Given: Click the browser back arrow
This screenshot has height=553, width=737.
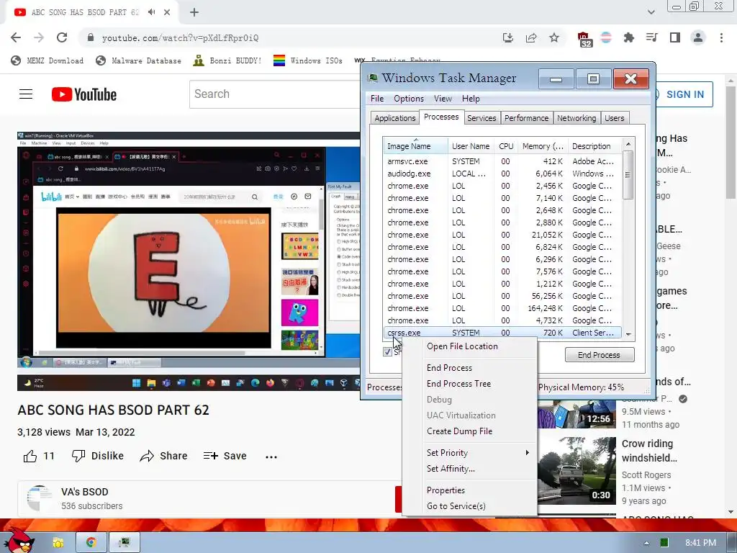Looking at the screenshot, I should (16, 37).
